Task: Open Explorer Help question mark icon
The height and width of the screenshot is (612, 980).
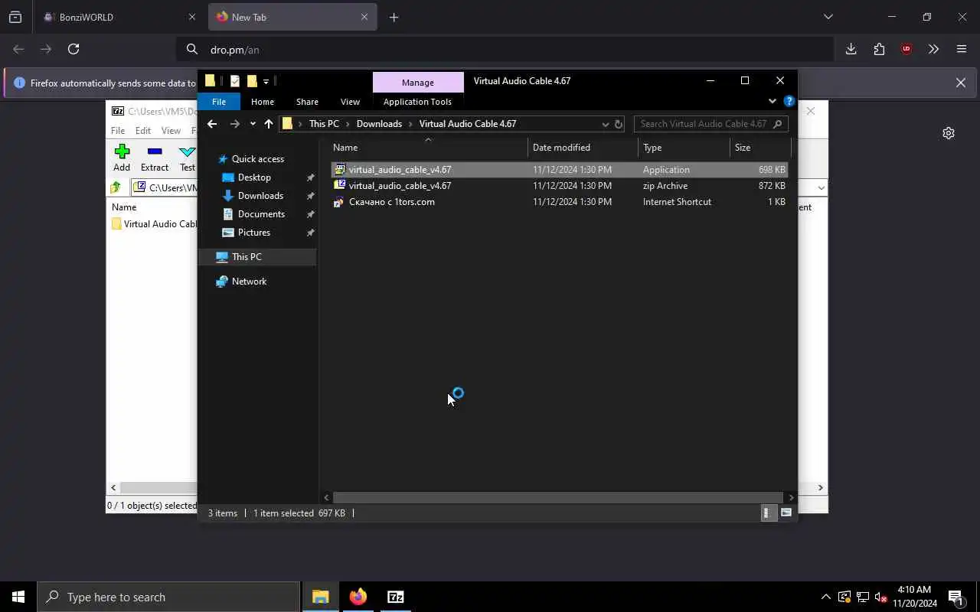Action: (789, 101)
